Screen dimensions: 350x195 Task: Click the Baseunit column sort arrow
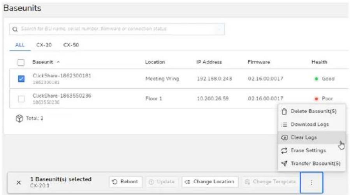[58, 62]
